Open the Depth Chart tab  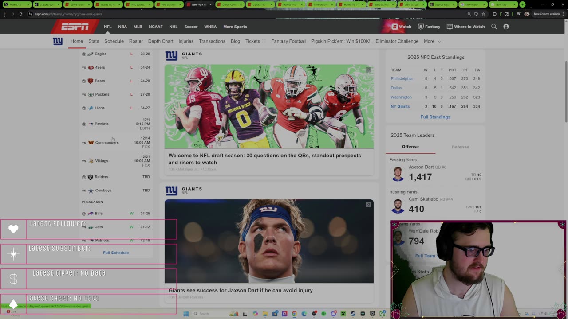click(161, 41)
